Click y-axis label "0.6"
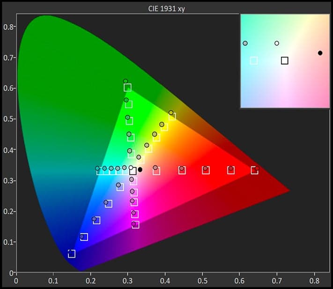The height and width of the screenshot is (289, 333). (8, 88)
